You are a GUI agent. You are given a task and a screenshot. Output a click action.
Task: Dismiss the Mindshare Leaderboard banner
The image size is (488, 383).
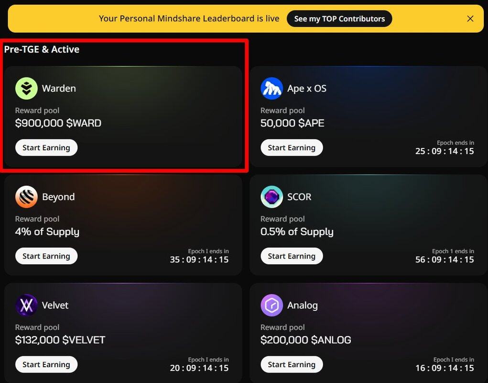pyautogui.click(x=470, y=19)
